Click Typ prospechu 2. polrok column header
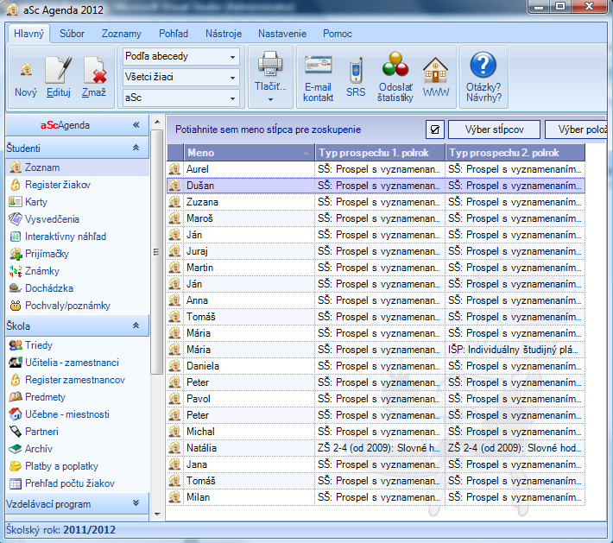This screenshot has width=613, height=543. click(515, 153)
